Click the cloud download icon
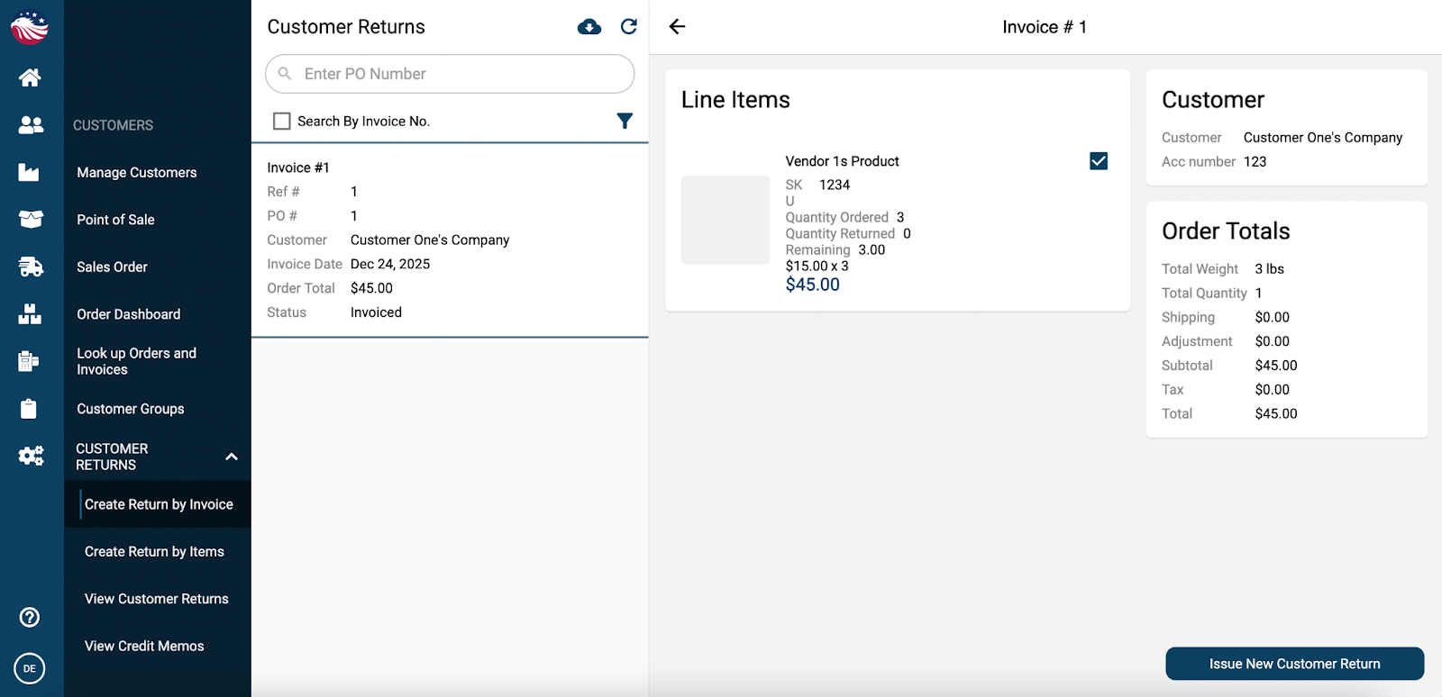The image size is (1442, 697). 589,27
